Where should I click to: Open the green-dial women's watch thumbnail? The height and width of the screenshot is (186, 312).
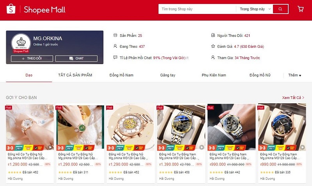(80, 127)
